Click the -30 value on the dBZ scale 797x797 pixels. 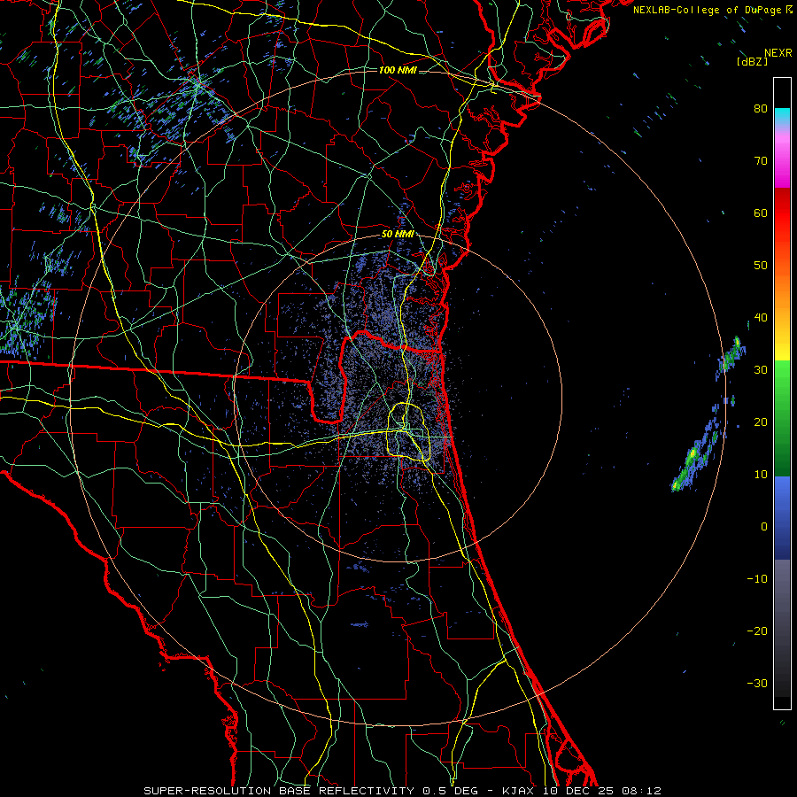point(757,683)
